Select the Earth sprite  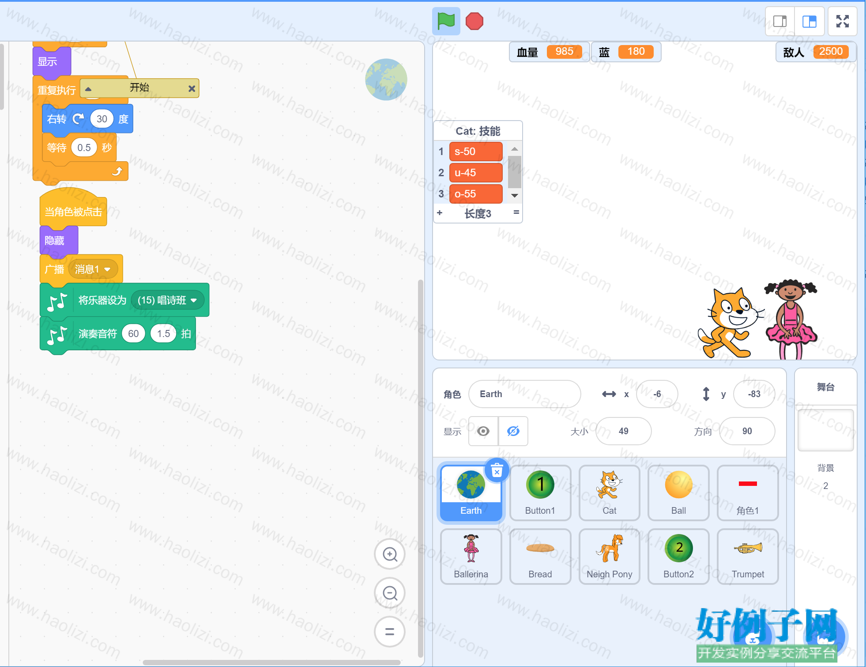[471, 493]
